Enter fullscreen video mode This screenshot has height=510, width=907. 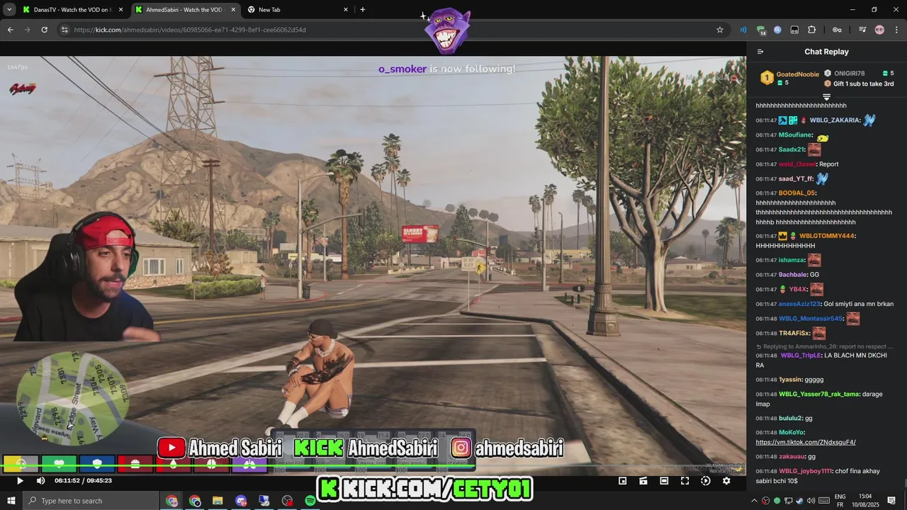point(685,481)
